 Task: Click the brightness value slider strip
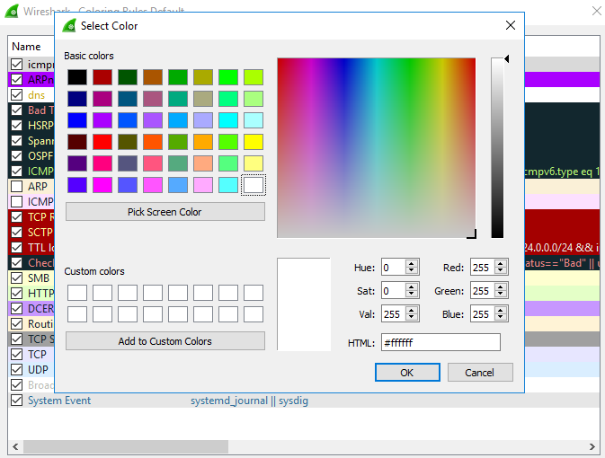click(497, 147)
